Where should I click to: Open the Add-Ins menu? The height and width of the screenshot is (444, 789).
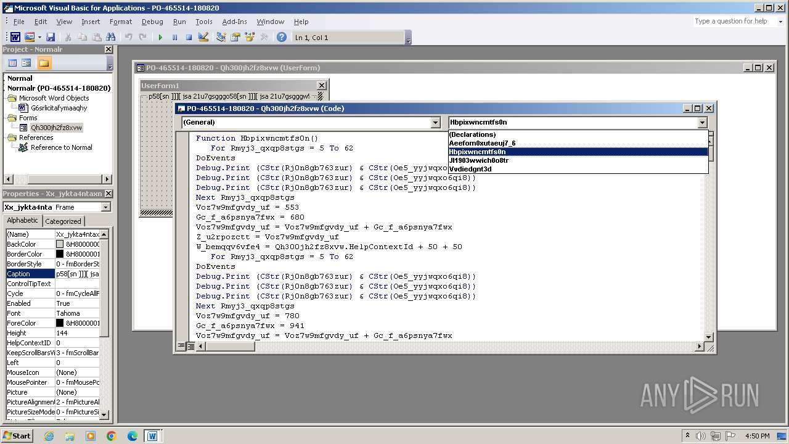235,22
